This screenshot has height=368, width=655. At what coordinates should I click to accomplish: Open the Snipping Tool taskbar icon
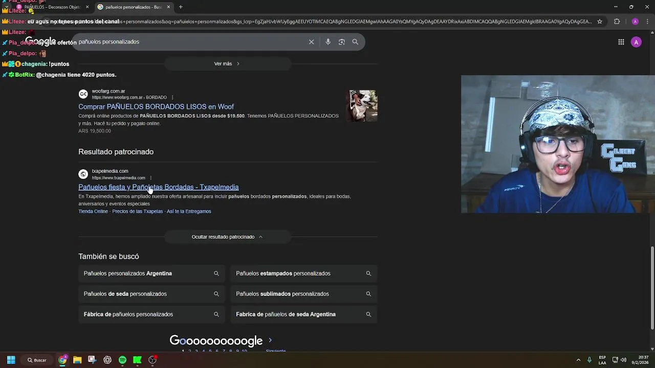pyautogui.click(x=92, y=360)
